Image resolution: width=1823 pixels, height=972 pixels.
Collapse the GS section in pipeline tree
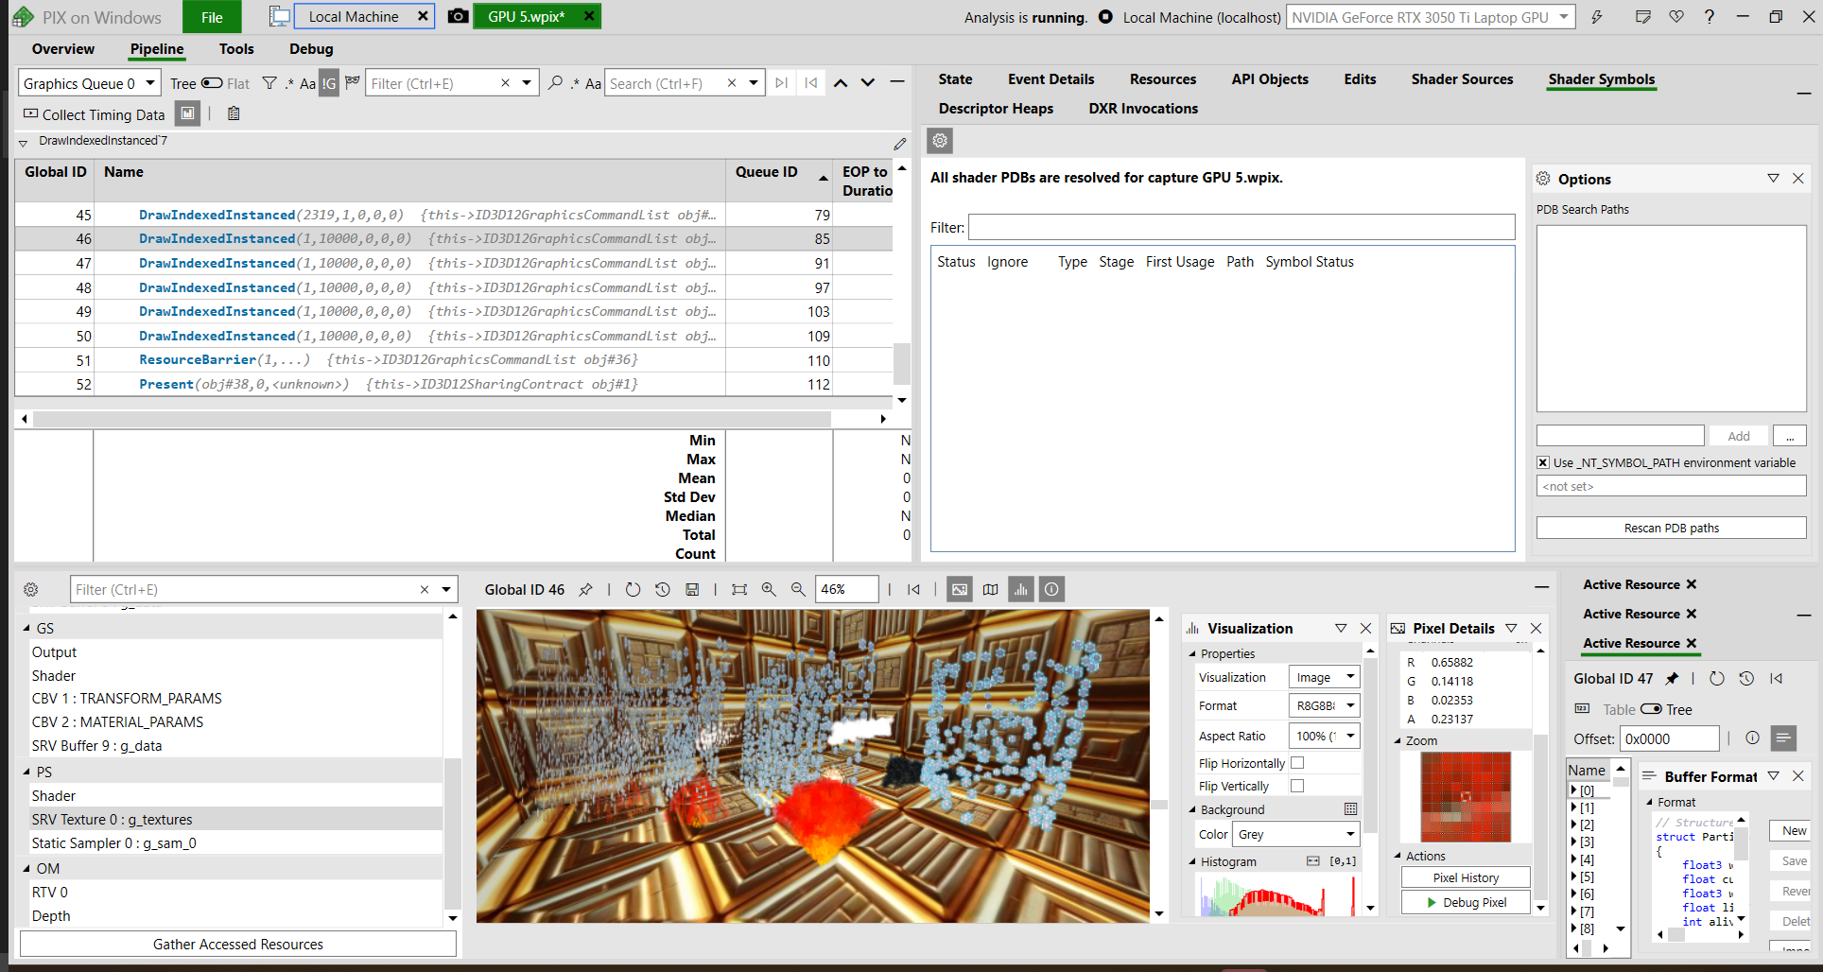[x=26, y=628]
